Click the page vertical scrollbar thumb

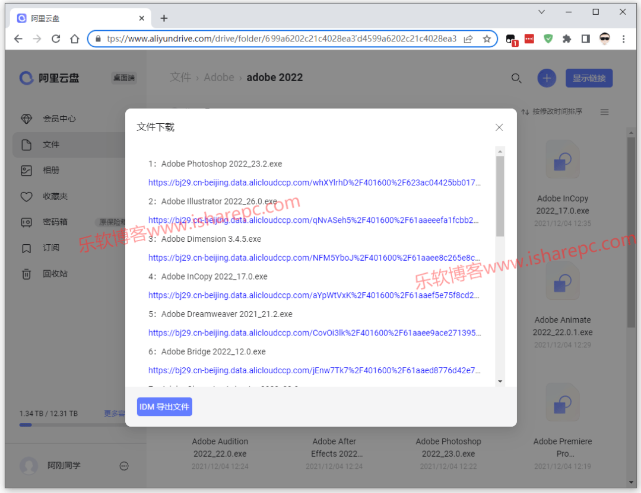631,232
